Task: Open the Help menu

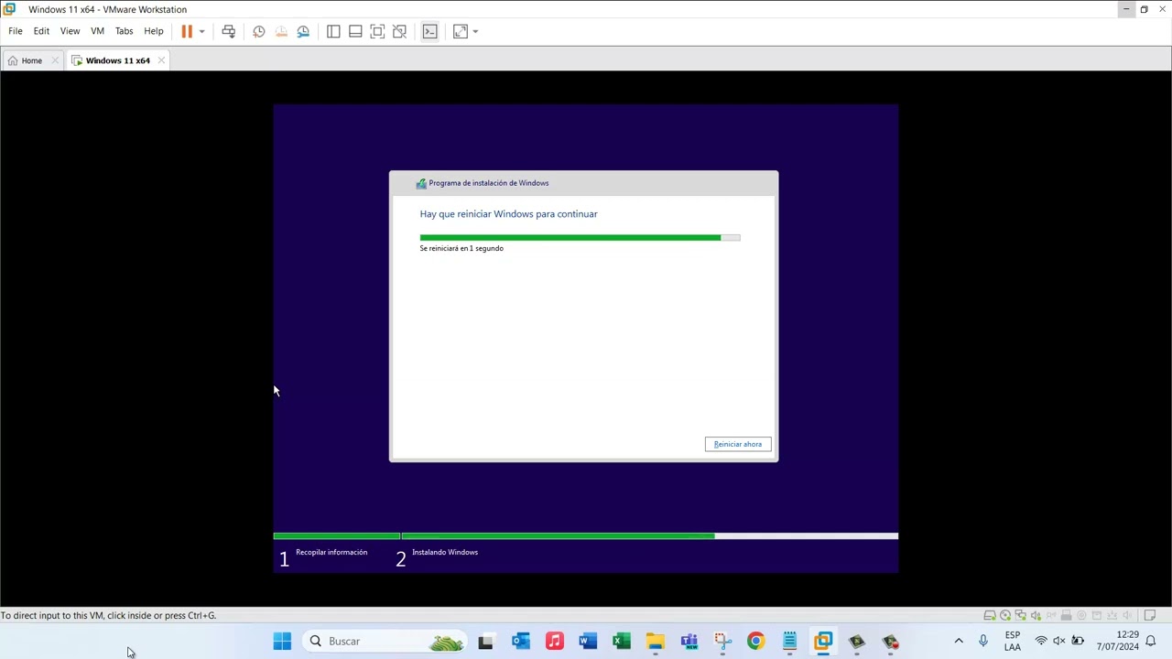Action: tap(153, 31)
